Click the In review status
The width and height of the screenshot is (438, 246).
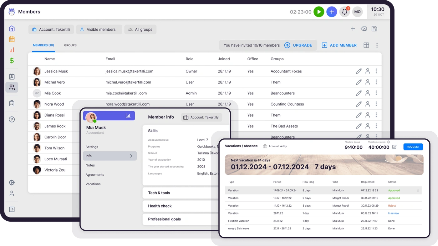coord(394,213)
